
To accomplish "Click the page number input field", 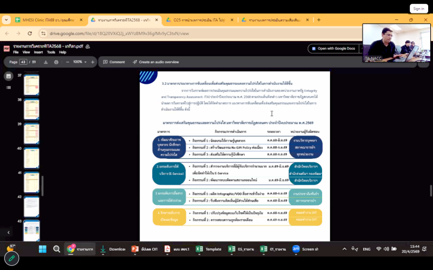I will 23,62.
